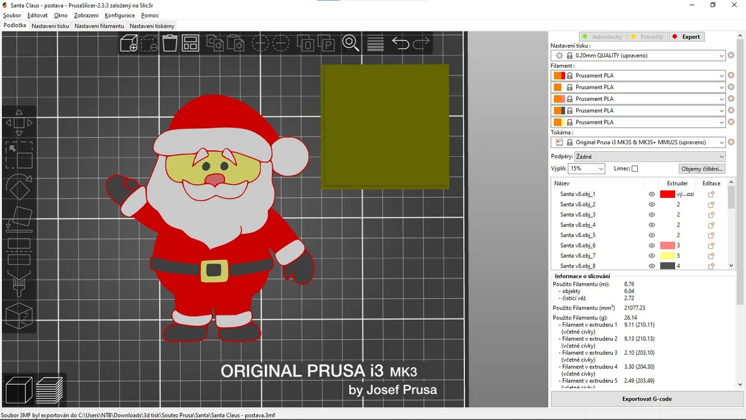Screen dimensions: 746x420
Task: Click the Add object cube icon
Action: [129, 44]
